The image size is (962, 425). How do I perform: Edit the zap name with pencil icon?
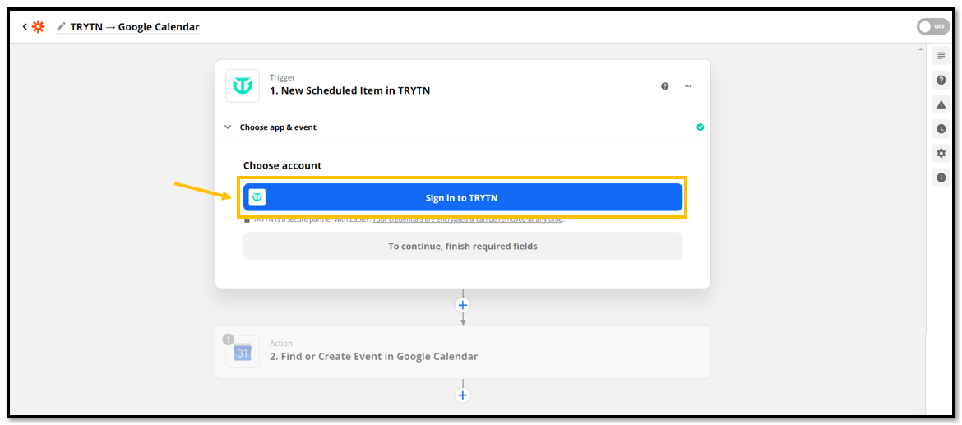pyautogui.click(x=61, y=27)
